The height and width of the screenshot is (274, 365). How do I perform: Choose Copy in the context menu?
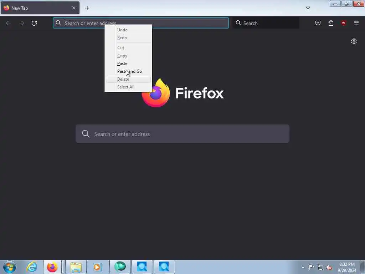tap(128, 56)
